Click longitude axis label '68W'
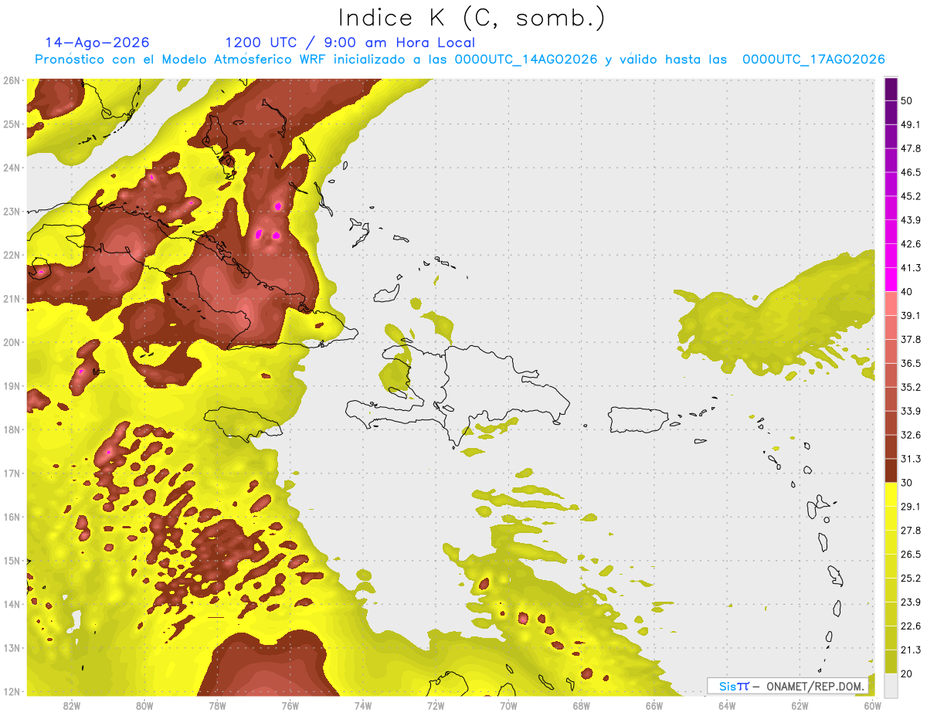Image resolution: width=927 pixels, height=716 pixels. [x=581, y=706]
